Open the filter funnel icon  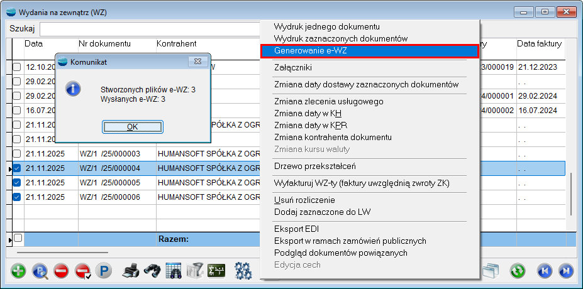pyautogui.click(x=195, y=271)
